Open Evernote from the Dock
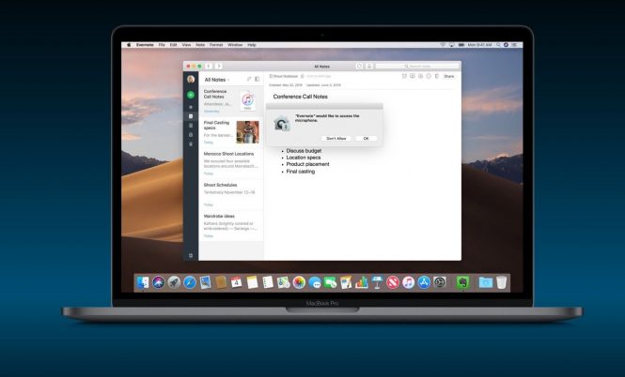Viewport: 625px width, 377px height. point(462,281)
